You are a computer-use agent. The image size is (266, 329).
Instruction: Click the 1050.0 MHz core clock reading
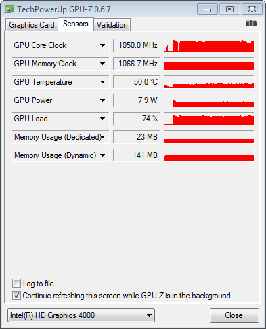(137, 45)
